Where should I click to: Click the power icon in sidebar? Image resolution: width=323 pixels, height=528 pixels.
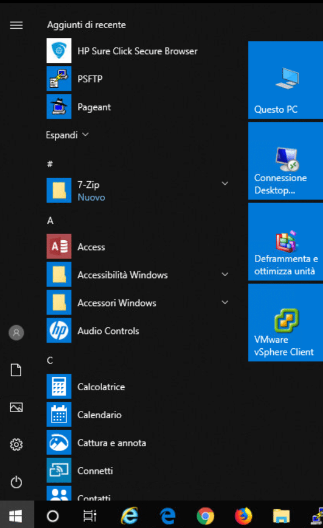[x=16, y=482]
